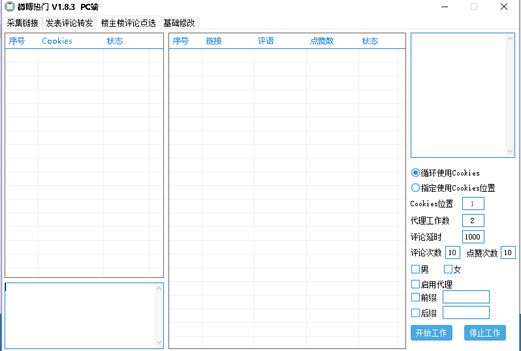Select 循环使用Cookies radio option

416,173
